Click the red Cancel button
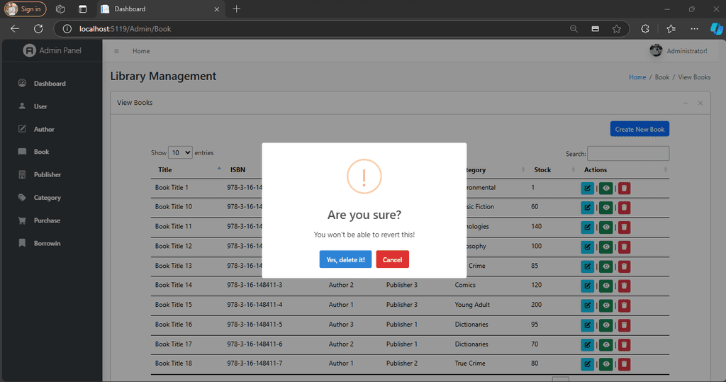 pyautogui.click(x=392, y=259)
